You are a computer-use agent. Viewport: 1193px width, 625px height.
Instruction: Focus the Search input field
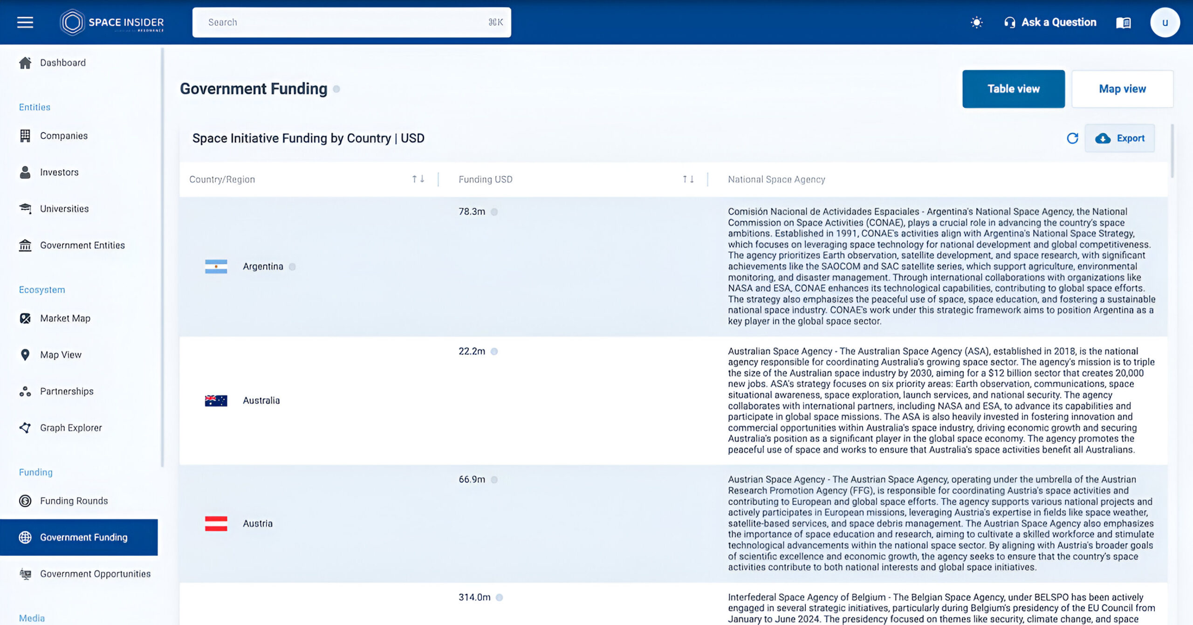[351, 22]
